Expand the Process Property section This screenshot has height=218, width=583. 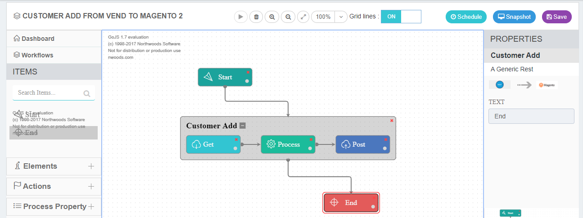click(54, 206)
